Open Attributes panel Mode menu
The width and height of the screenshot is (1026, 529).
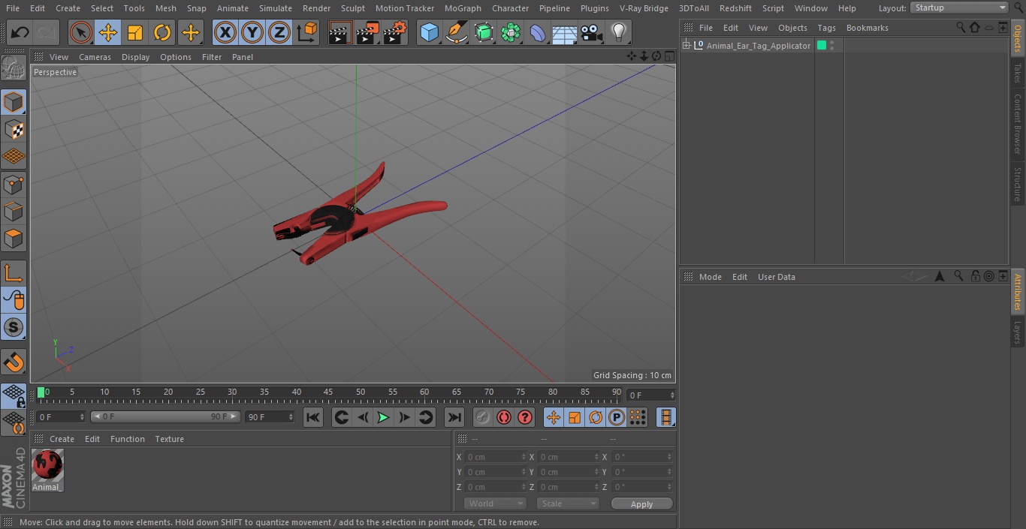(x=710, y=278)
